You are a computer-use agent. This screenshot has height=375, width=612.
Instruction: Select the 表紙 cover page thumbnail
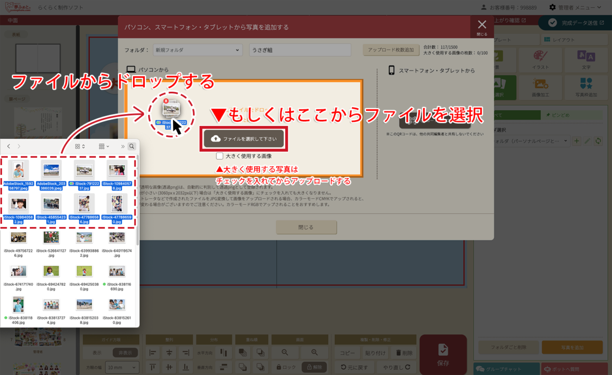tap(38, 59)
